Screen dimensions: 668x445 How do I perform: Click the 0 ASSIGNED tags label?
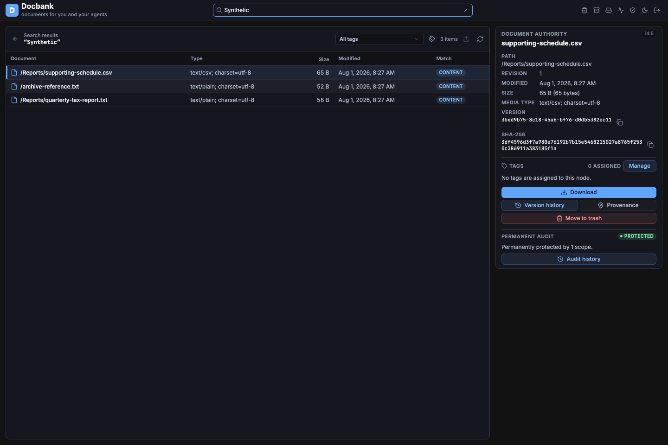point(604,166)
